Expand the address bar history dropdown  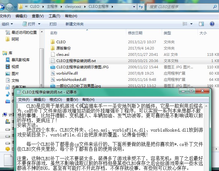point(134,7)
